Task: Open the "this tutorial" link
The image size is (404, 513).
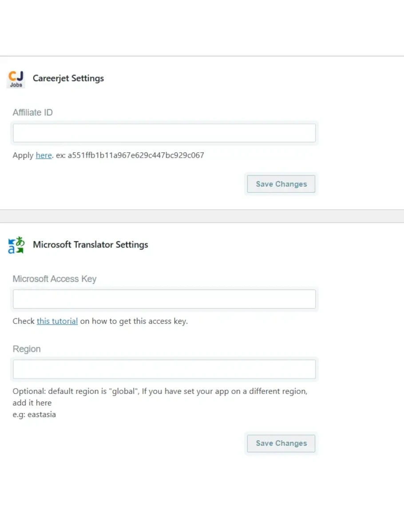Action: [x=57, y=321]
